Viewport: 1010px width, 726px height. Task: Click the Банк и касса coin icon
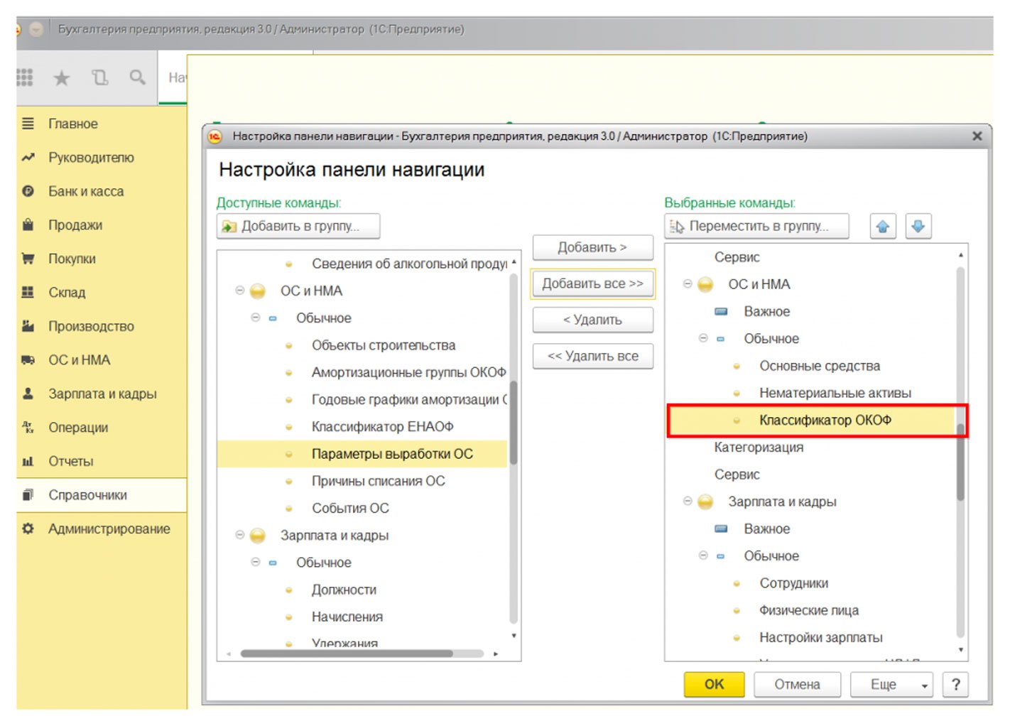tap(28, 191)
